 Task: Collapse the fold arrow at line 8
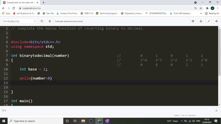[9, 60]
